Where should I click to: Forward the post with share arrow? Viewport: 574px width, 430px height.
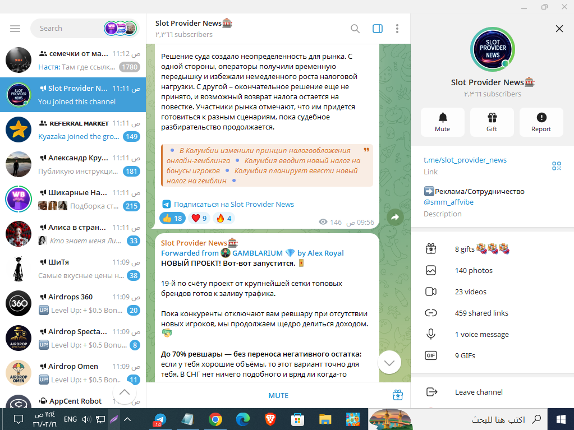(395, 217)
